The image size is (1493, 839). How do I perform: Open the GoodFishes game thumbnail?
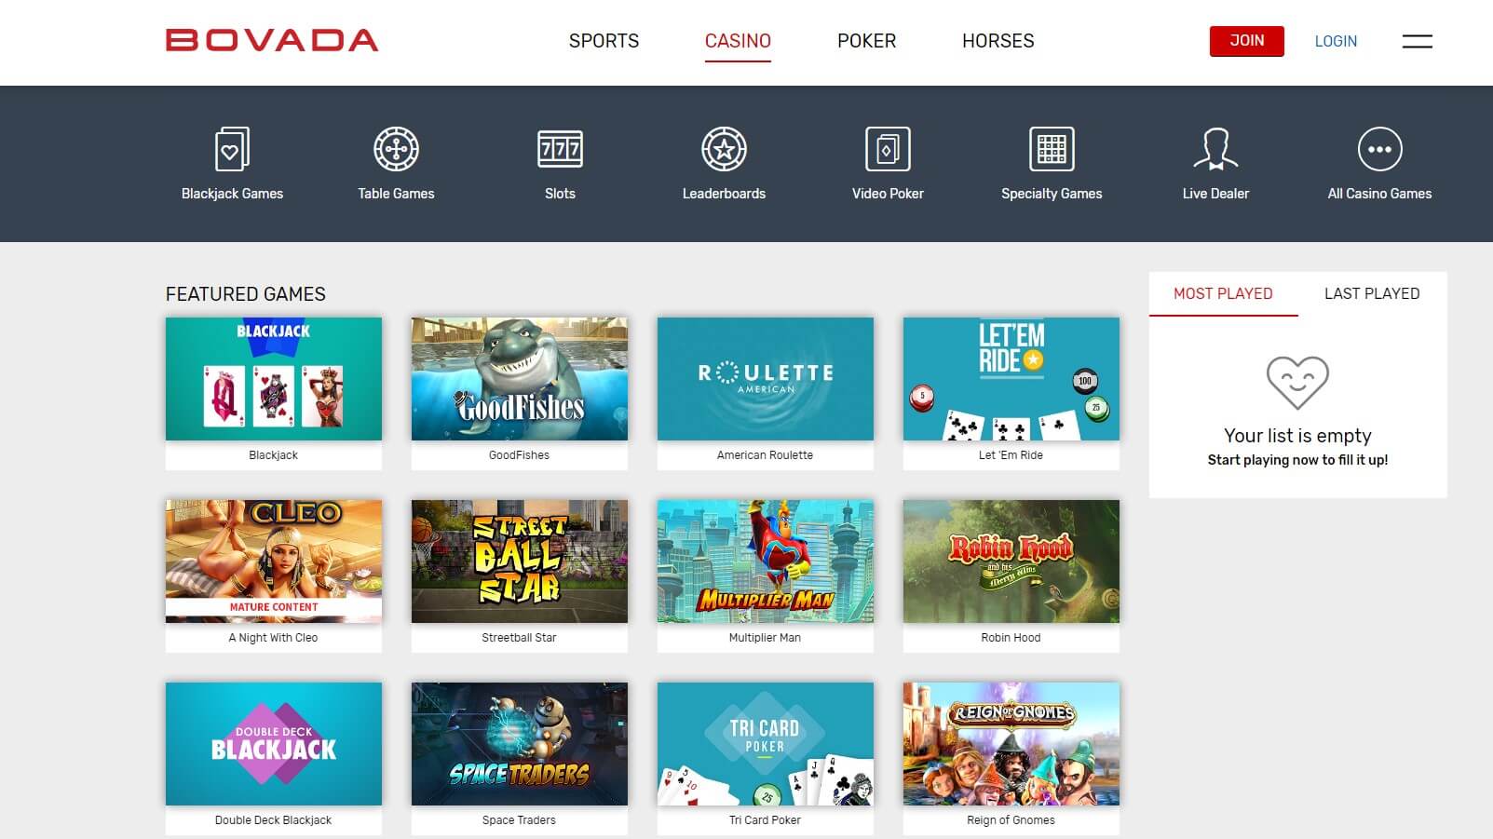click(x=519, y=379)
